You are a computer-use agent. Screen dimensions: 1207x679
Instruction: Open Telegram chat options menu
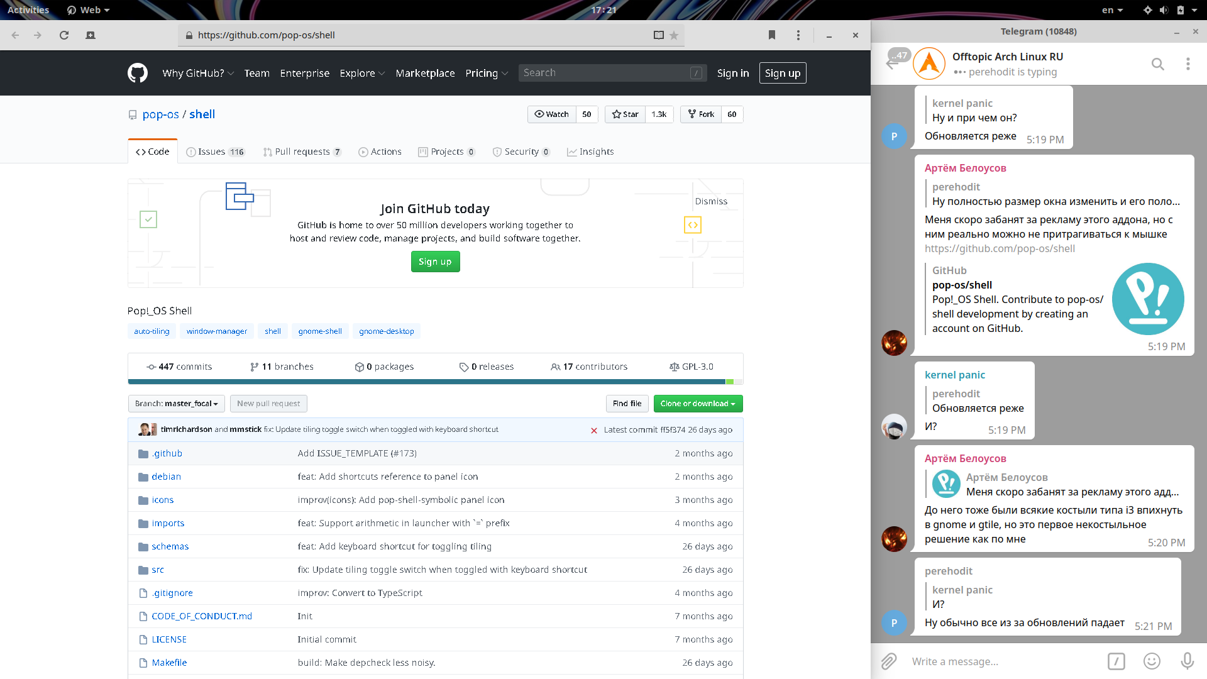pos(1188,64)
